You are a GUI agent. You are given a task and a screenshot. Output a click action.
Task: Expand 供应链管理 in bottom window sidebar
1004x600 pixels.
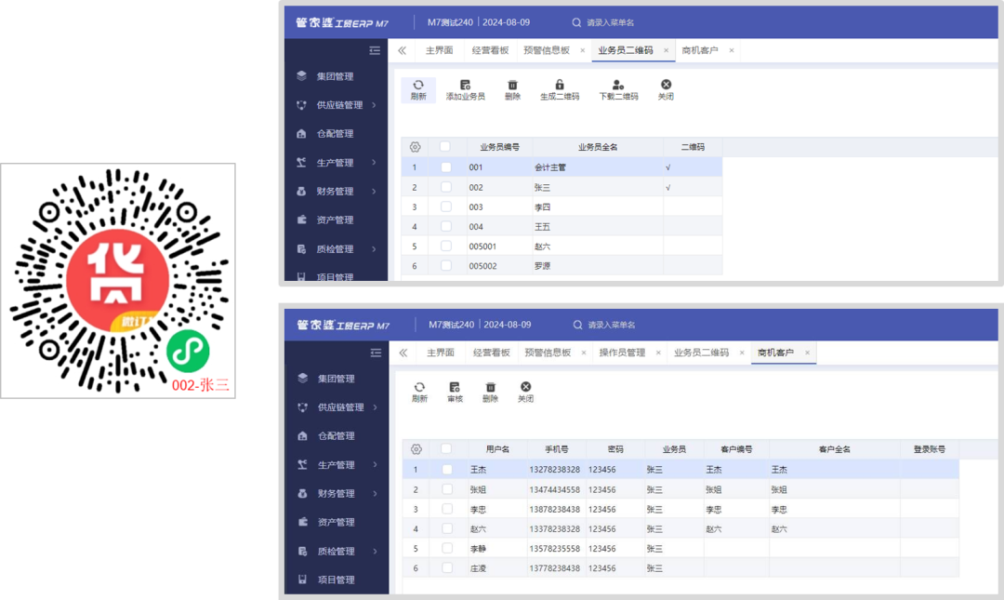pos(376,407)
